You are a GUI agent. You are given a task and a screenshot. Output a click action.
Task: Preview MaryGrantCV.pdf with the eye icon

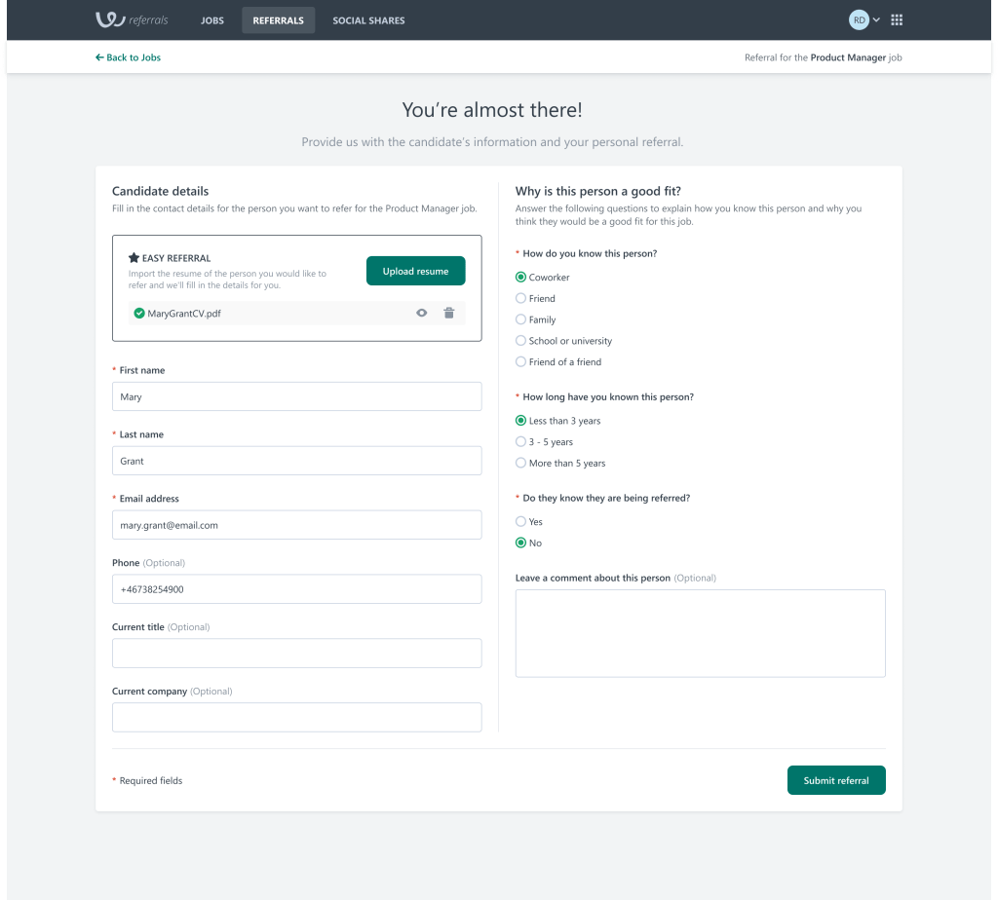(422, 313)
